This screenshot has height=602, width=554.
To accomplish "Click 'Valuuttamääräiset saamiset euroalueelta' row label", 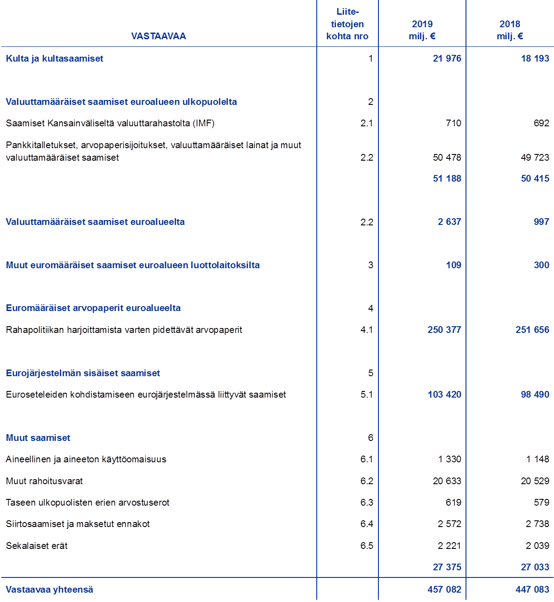I will 95,222.
